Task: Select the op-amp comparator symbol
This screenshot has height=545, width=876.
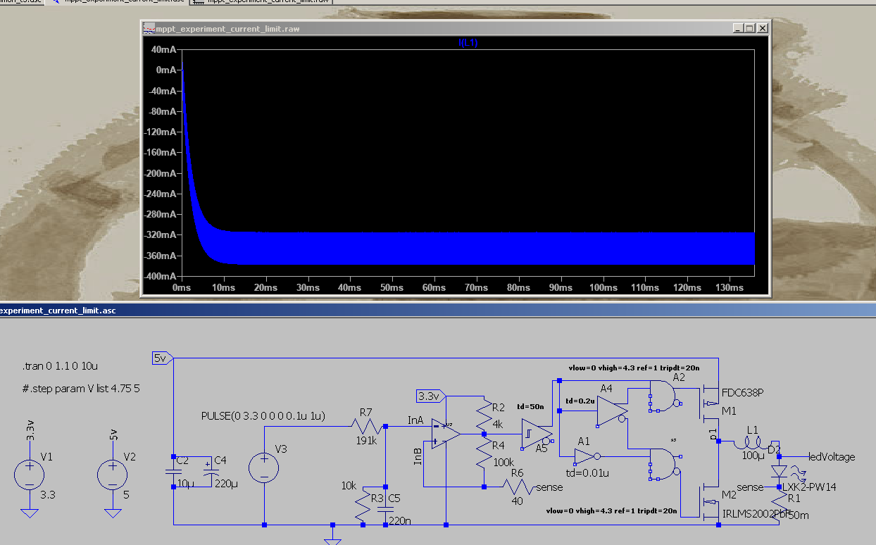Action: [x=446, y=434]
